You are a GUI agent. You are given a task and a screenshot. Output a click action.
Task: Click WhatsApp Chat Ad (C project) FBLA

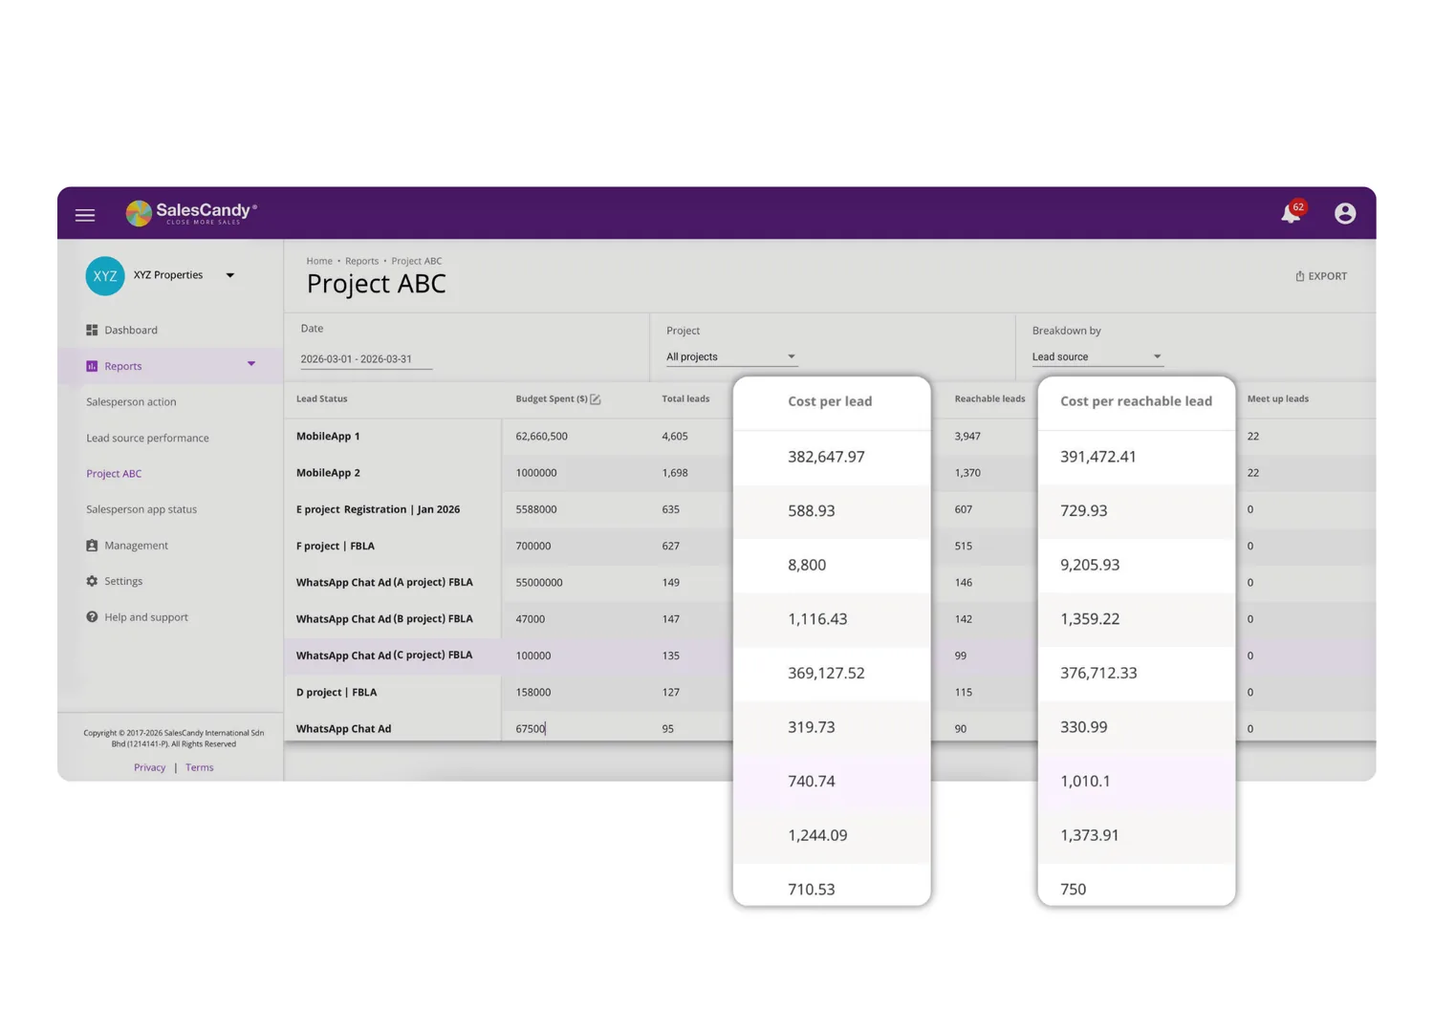click(x=384, y=656)
